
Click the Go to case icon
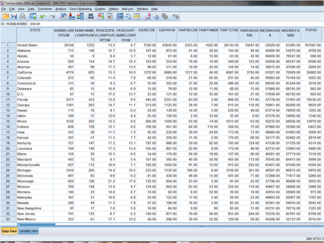coord(63,16)
